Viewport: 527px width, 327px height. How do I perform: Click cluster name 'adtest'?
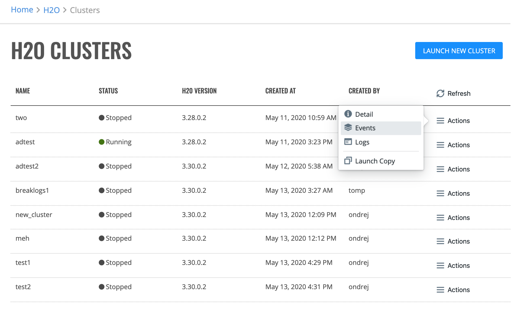tap(25, 142)
